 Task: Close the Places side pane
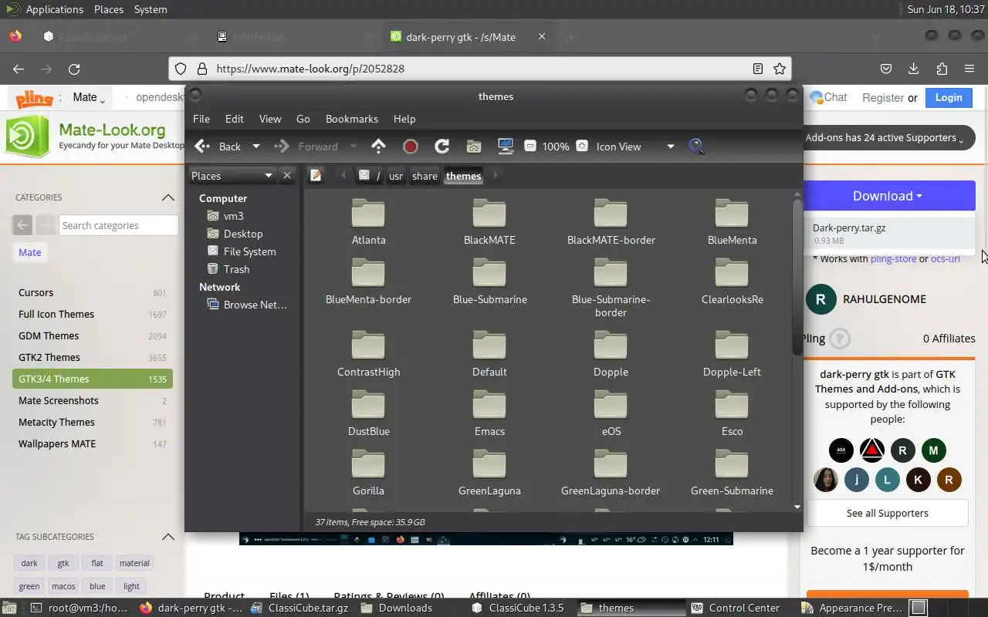click(x=287, y=176)
